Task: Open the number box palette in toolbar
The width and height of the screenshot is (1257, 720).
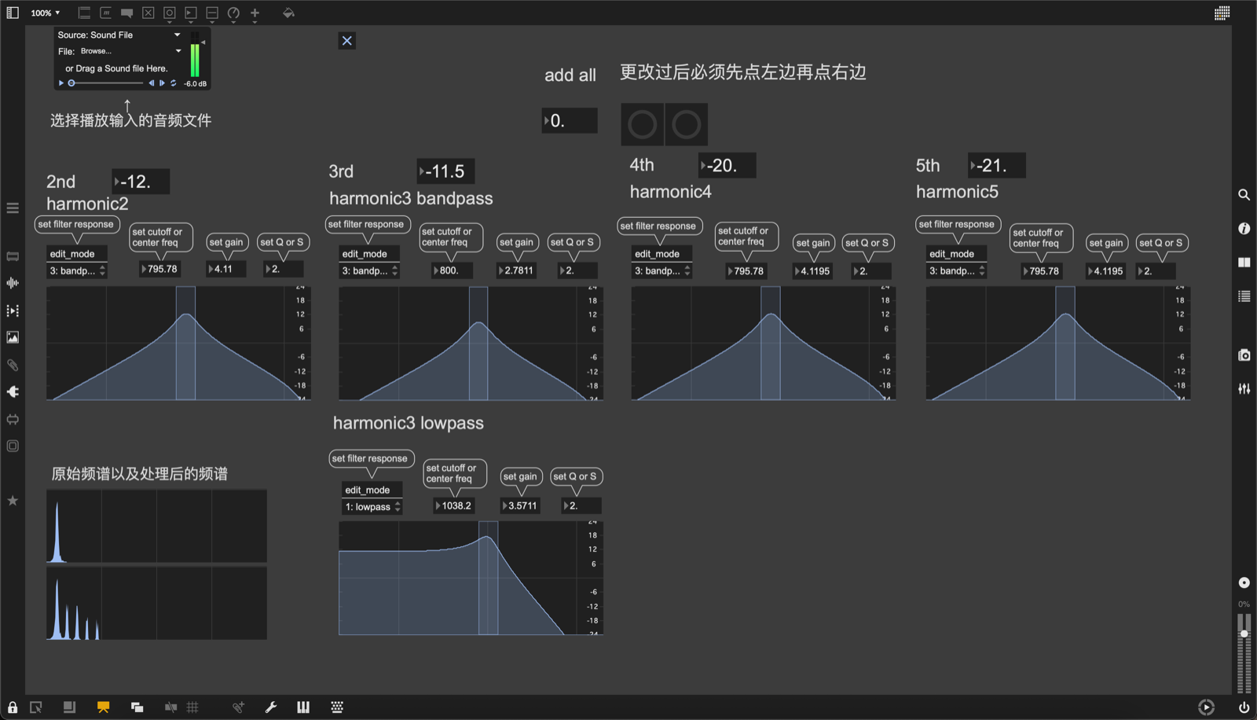Action: 190,13
